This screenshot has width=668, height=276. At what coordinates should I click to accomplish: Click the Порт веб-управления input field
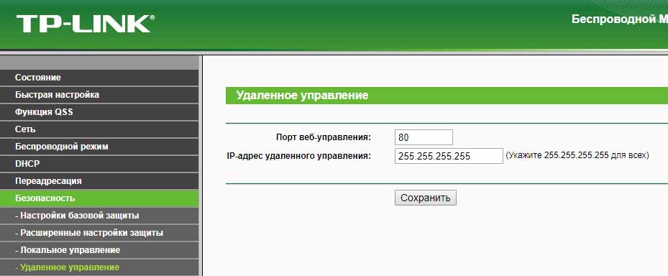[424, 137]
